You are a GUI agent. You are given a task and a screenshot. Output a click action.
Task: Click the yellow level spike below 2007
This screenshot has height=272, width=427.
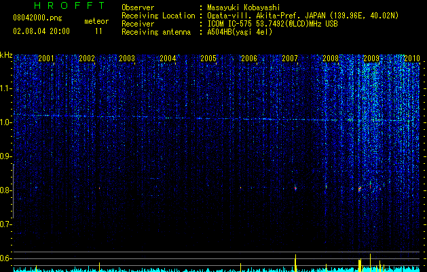[295, 263]
